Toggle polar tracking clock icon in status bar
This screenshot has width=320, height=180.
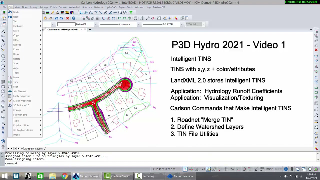(244, 169)
